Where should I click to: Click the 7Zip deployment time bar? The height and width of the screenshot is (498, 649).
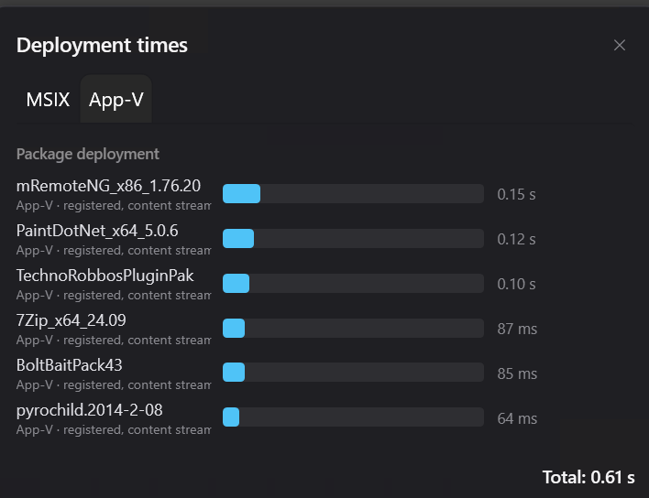(x=353, y=328)
